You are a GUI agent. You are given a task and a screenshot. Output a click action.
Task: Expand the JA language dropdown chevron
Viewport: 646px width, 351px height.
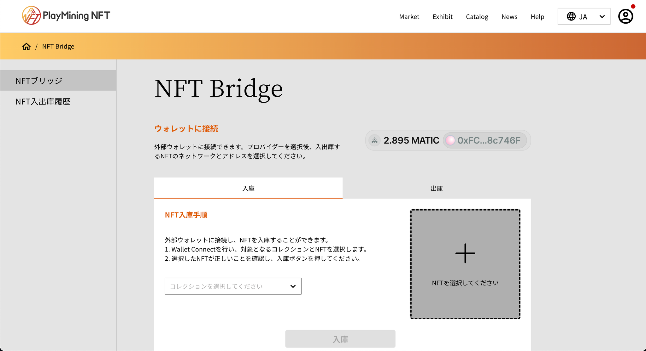point(602,16)
